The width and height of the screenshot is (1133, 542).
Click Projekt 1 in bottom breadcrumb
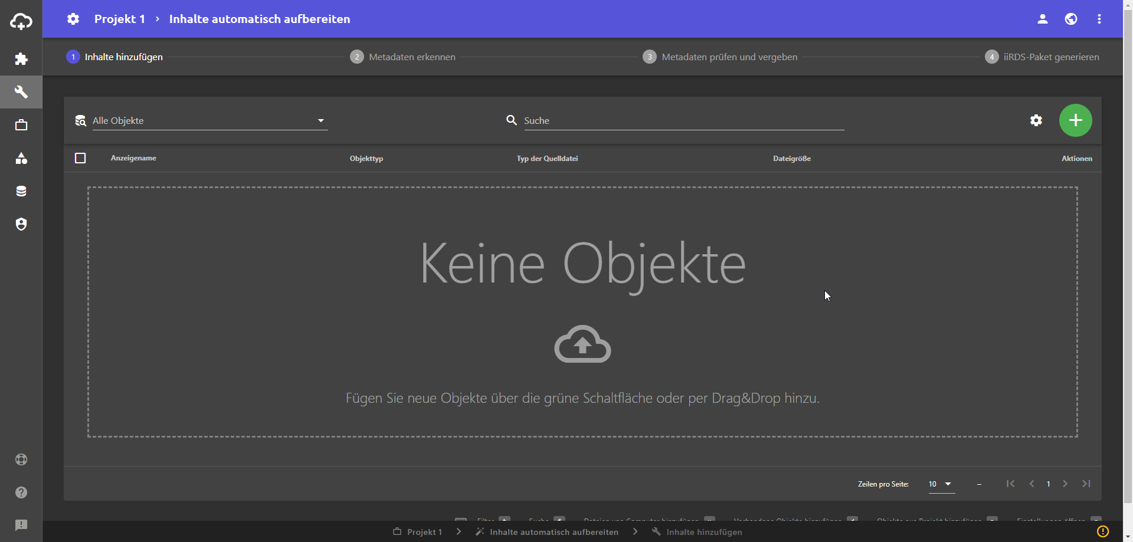(x=418, y=532)
